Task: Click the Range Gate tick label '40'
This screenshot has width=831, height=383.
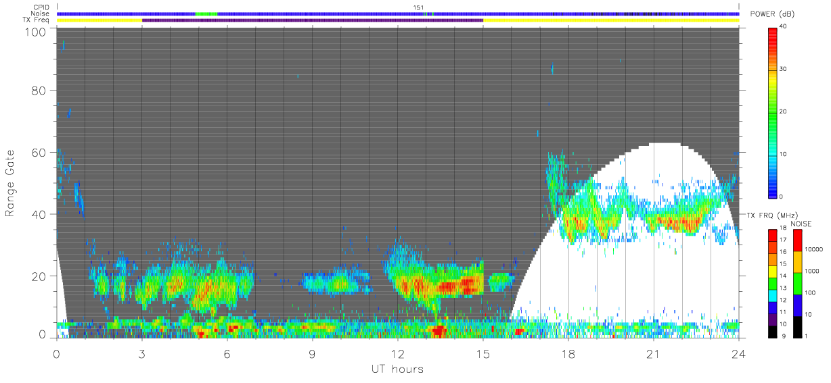Action: (x=39, y=214)
